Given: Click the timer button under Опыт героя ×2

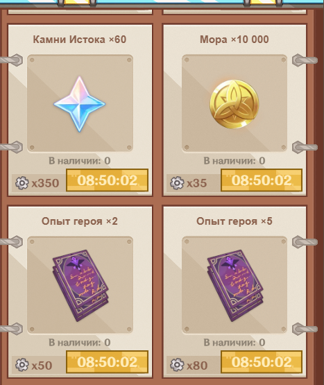Looking at the screenshot, I should [107, 362].
